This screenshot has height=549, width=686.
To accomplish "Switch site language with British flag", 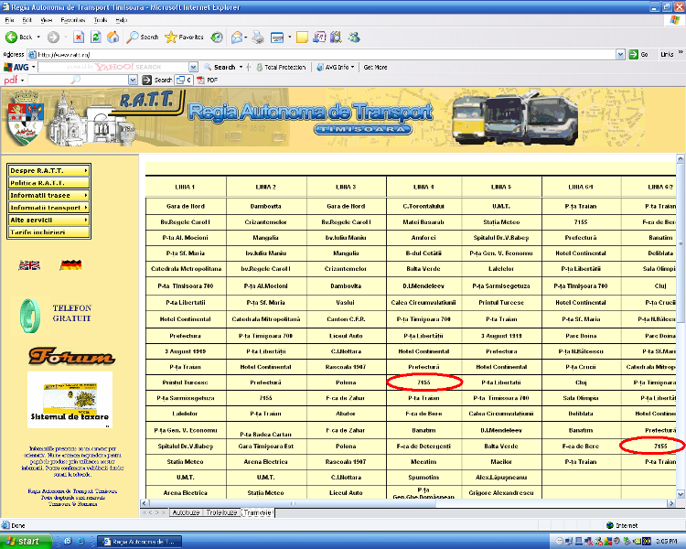I will 29,265.
